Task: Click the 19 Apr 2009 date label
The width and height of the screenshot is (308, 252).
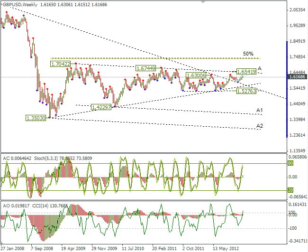Action: click(x=73, y=248)
